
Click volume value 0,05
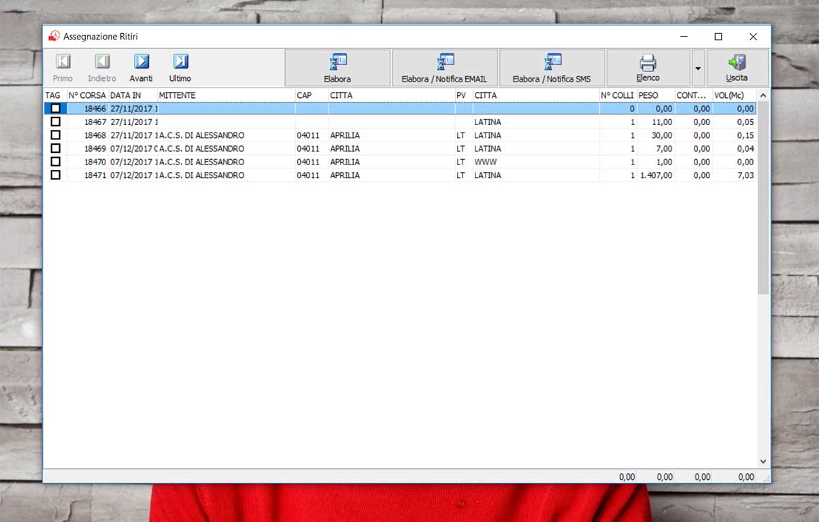(x=746, y=122)
